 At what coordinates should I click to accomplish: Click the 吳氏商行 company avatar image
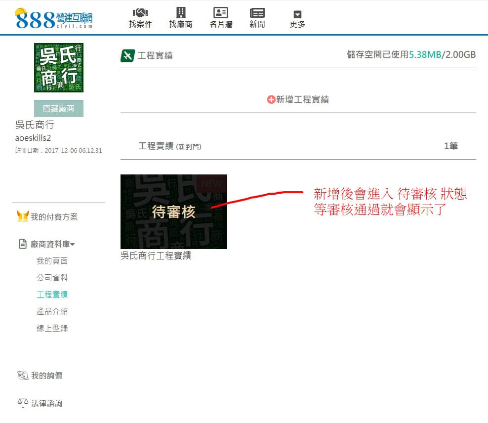(x=58, y=68)
